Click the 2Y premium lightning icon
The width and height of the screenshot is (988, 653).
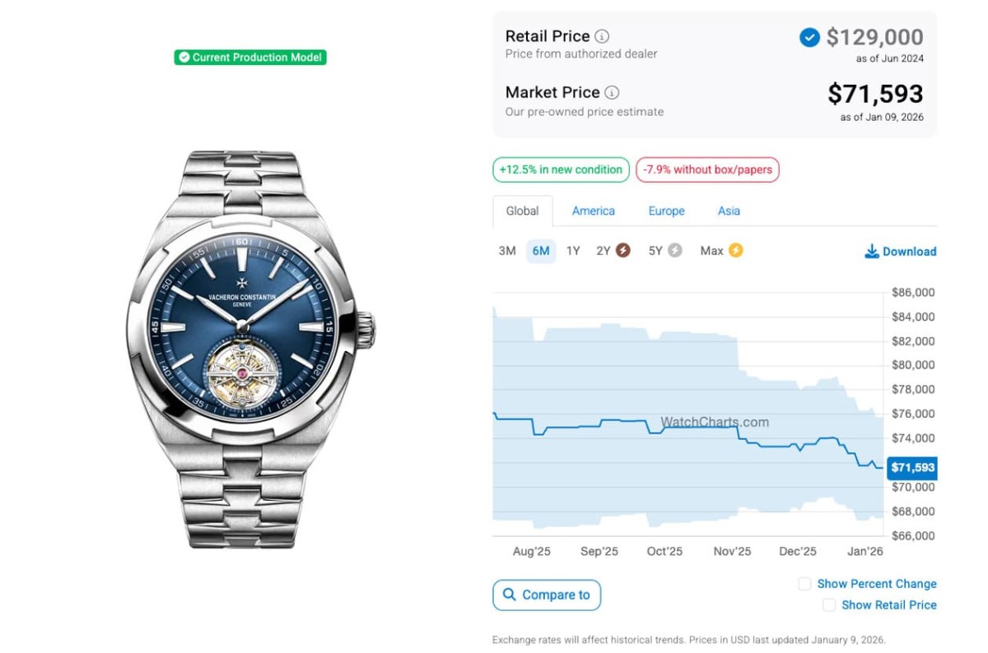623,251
